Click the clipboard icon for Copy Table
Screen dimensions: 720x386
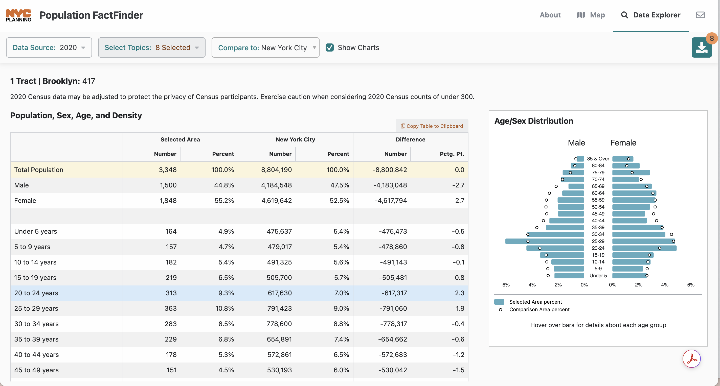tap(403, 126)
